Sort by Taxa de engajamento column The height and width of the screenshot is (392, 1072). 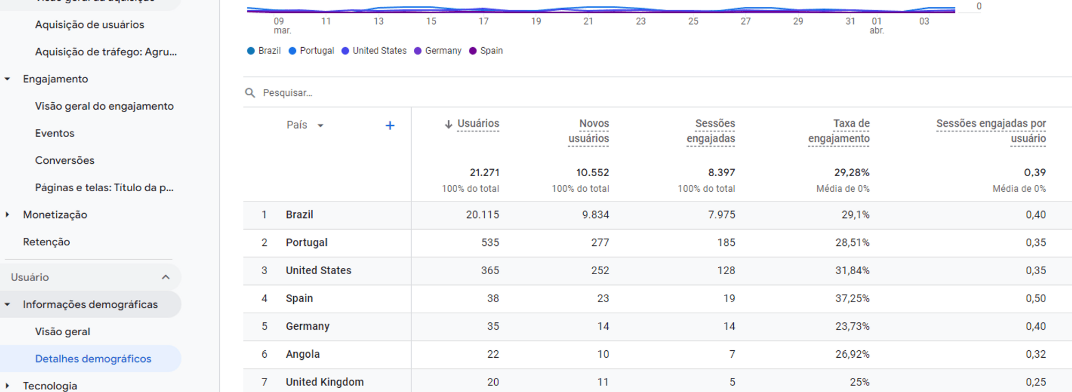839,131
